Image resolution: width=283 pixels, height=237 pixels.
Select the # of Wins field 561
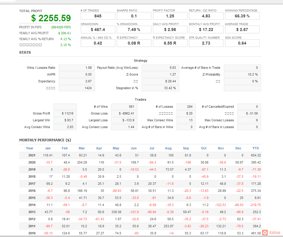[x=124, y=107]
